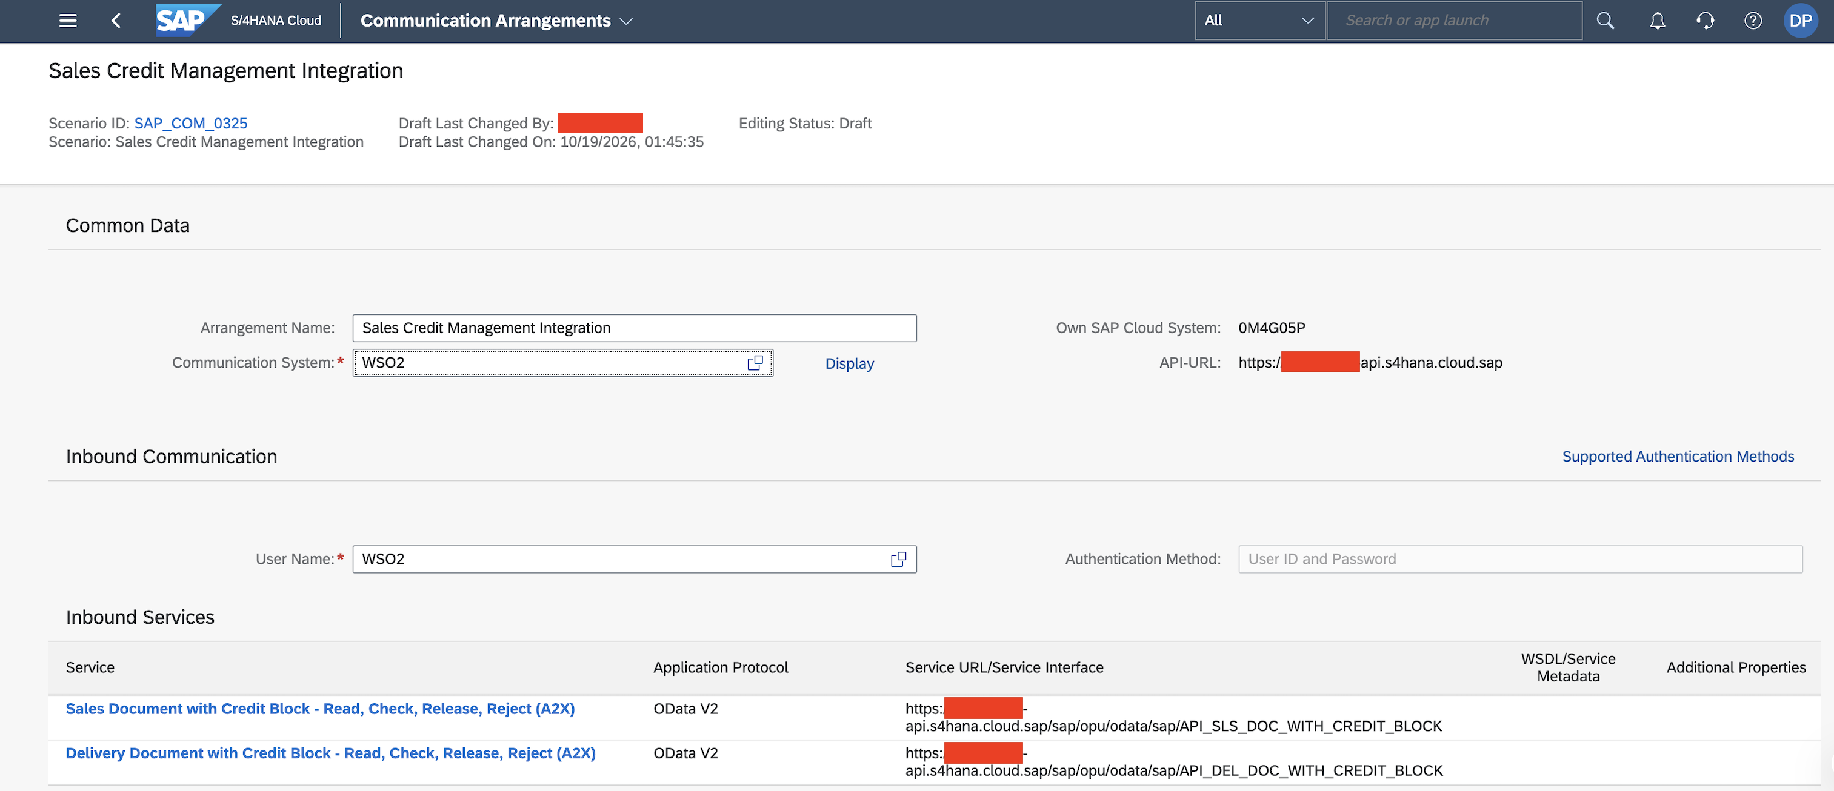Click the Sales Credit Management Integration page title
Screen dimensions: 1834x791
(225, 70)
